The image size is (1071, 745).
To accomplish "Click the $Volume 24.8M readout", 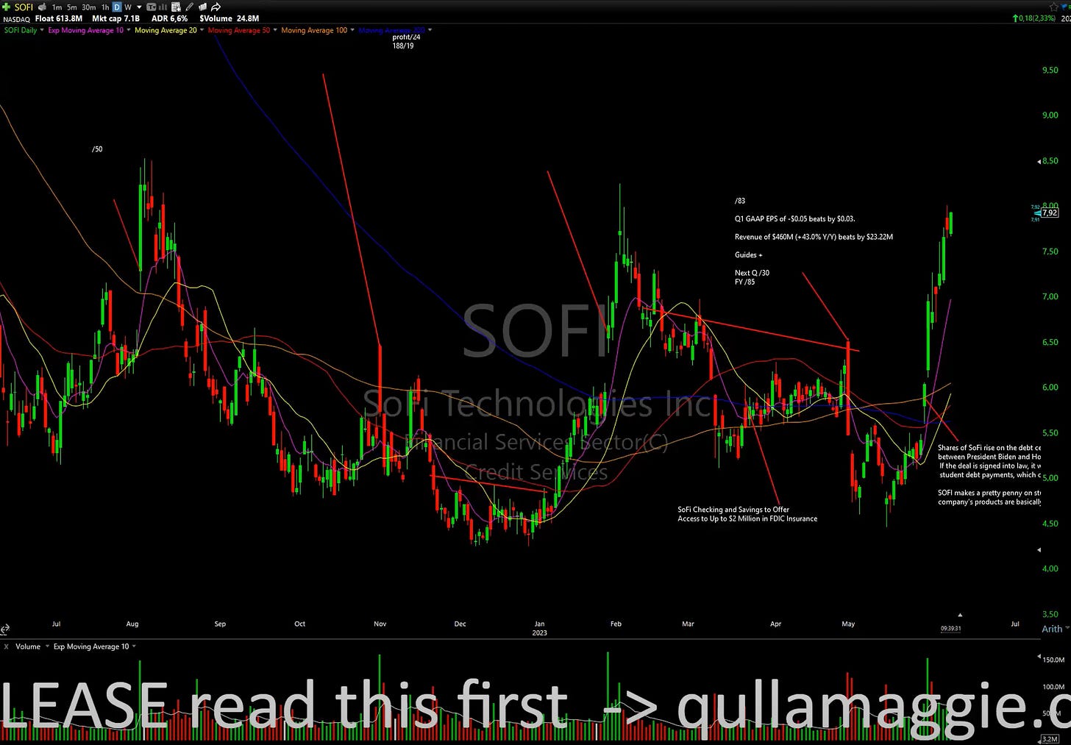I will pyautogui.click(x=229, y=18).
